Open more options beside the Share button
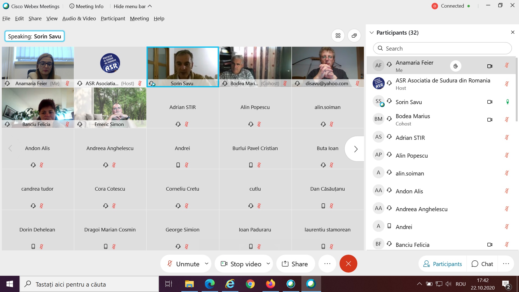The image size is (519, 292). click(x=327, y=264)
